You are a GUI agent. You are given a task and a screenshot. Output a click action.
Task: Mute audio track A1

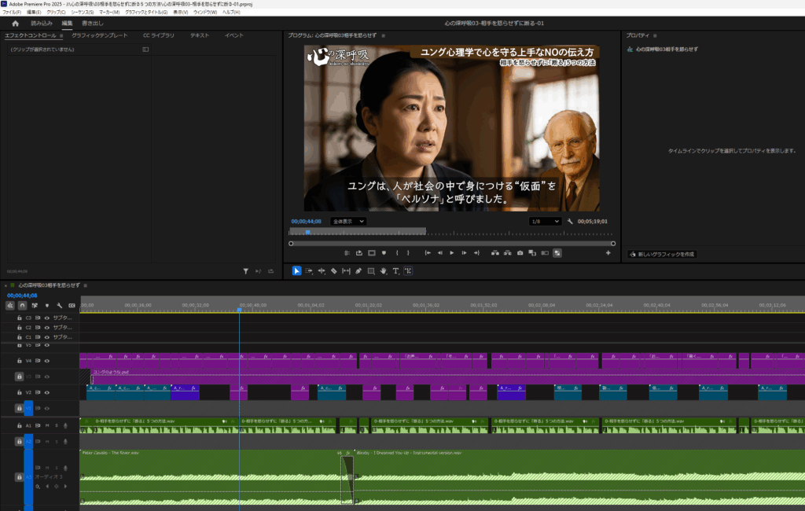point(46,425)
